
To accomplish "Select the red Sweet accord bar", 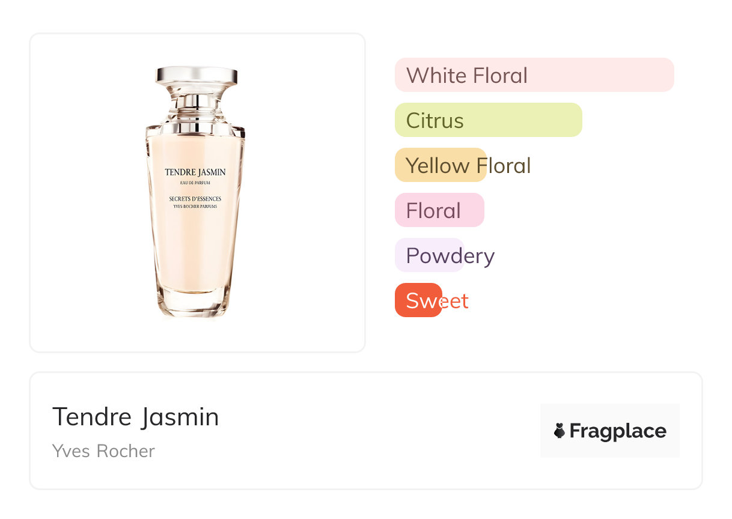I will coord(418,300).
